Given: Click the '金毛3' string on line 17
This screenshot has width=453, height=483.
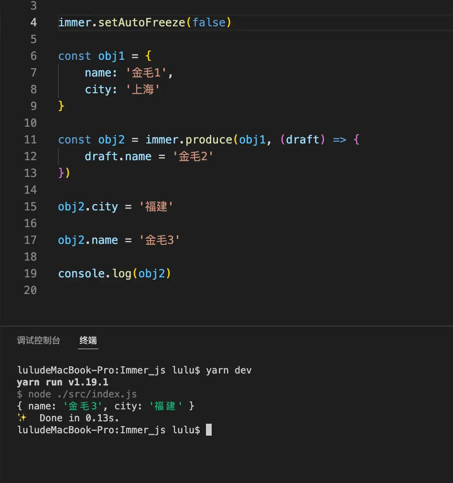Looking at the screenshot, I should [x=160, y=240].
